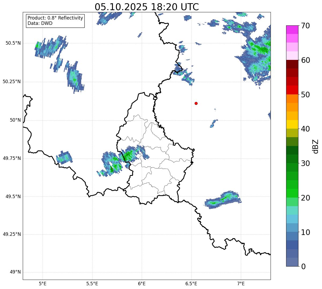
Task: Click the colorbar tick label 30
Action: tap(305, 163)
